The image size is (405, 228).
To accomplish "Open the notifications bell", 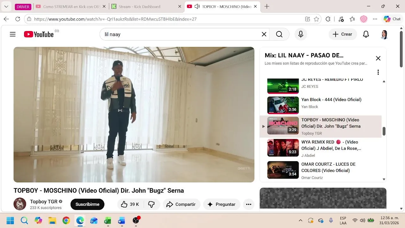I will (366, 34).
